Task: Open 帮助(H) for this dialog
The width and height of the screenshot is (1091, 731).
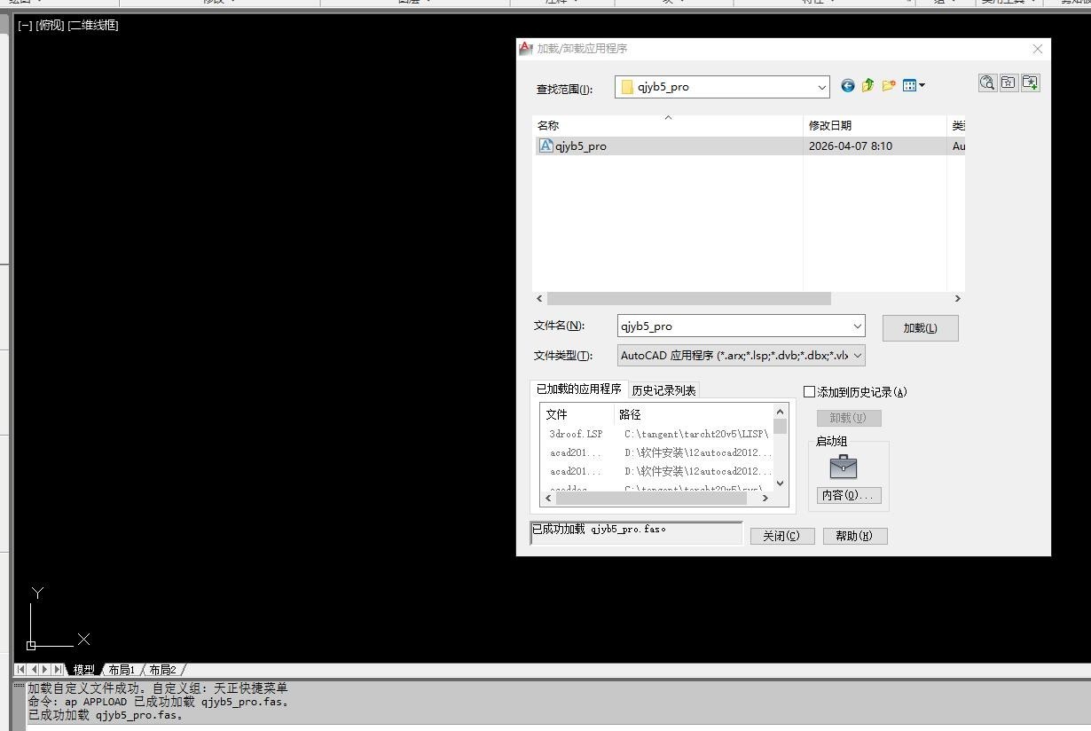Action: click(x=854, y=536)
